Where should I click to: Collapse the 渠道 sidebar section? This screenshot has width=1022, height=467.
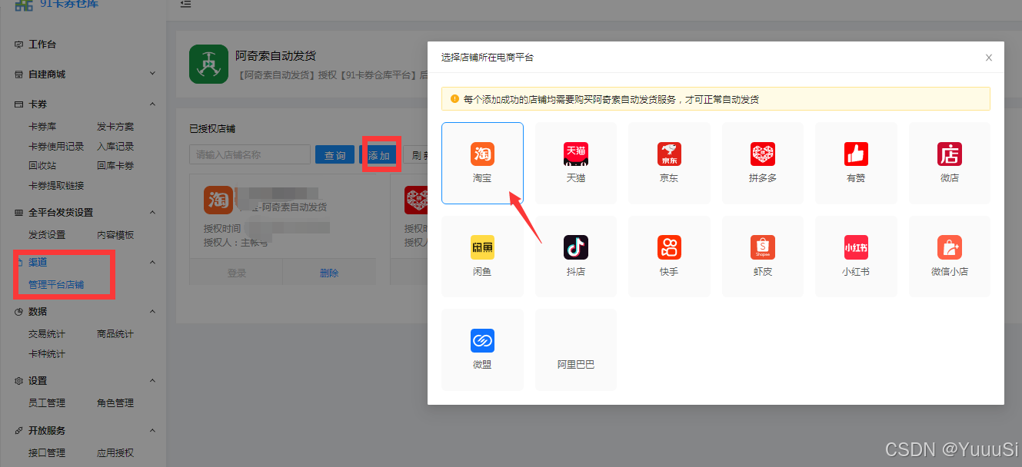(152, 262)
